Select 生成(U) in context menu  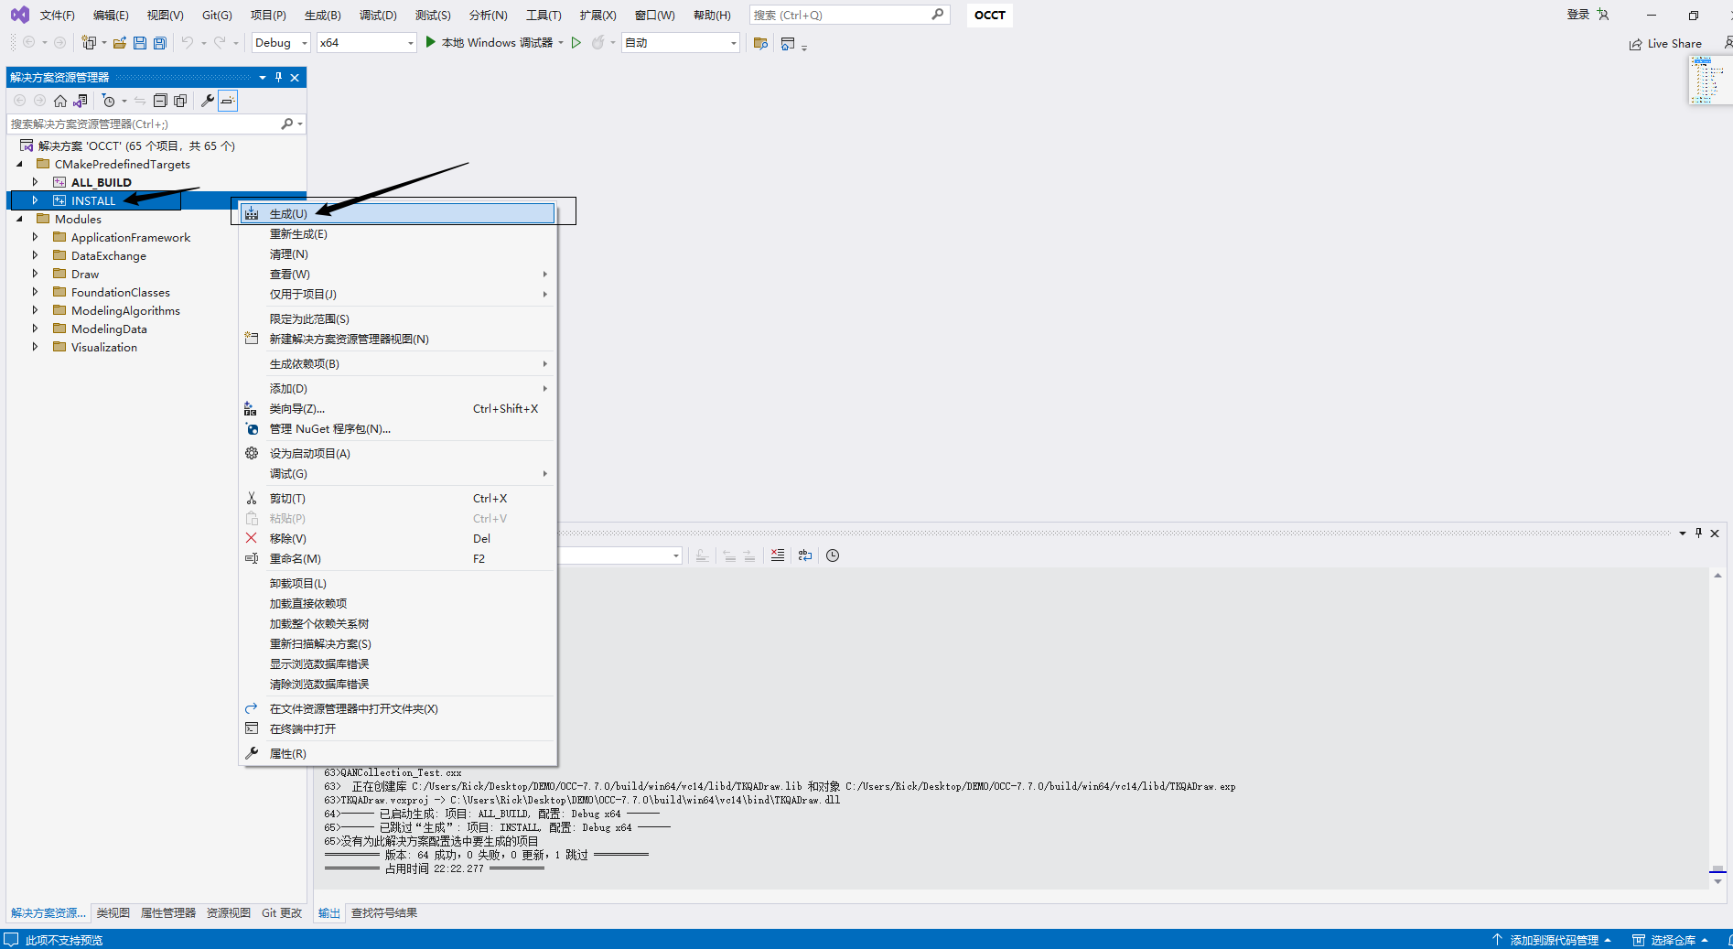[x=397, y=214]
